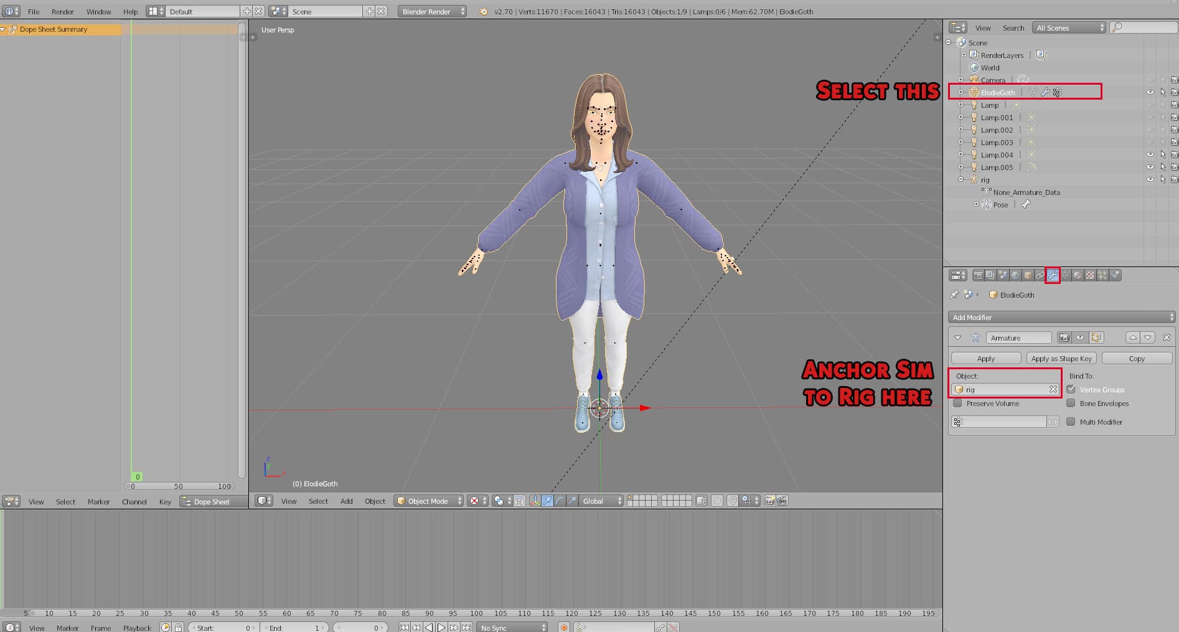Toggle Armature modifier viewport display eye icon
Viewport: 1179px width, 632px height.
[x=1080, y=337]
